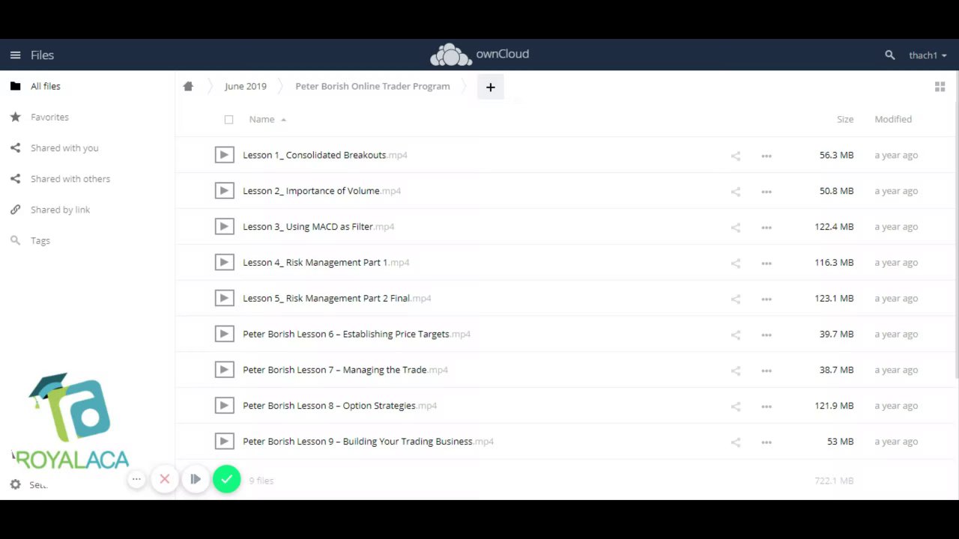This screenshot has width=959, height=539.
Task: Click the ownCloud cloud logo
Action: coord(450,55)
